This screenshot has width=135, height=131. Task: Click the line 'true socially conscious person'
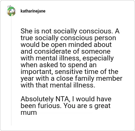68,38
